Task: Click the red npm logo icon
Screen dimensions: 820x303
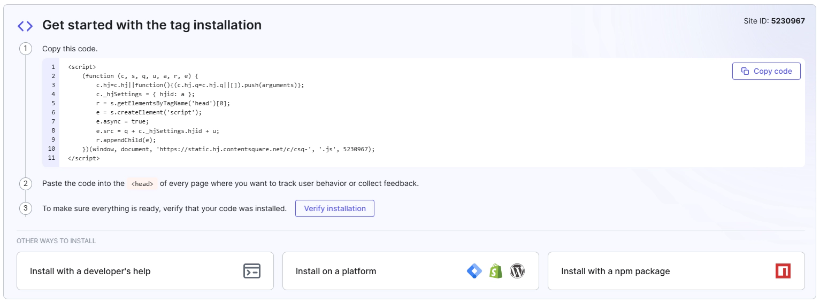Action: (783, 271)
